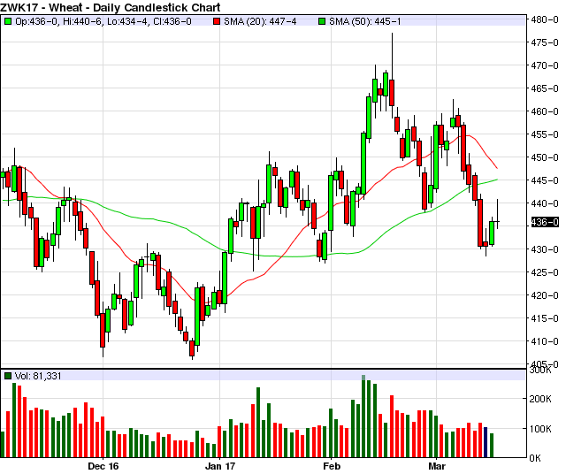This screenshot has width=566, height=474.
Task: Click the Vol: 81,331 label
Action: 38,376
